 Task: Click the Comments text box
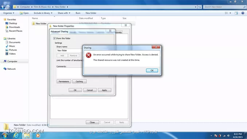69,73
